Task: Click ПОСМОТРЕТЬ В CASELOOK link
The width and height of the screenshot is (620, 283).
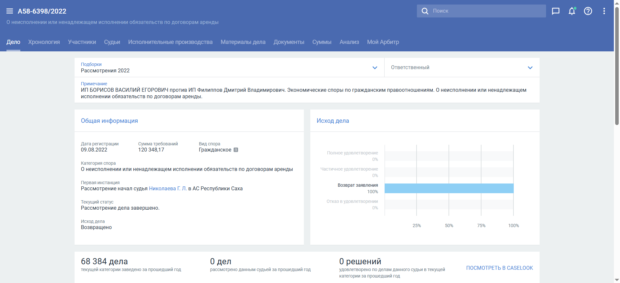Action: [x=499, y=268]
